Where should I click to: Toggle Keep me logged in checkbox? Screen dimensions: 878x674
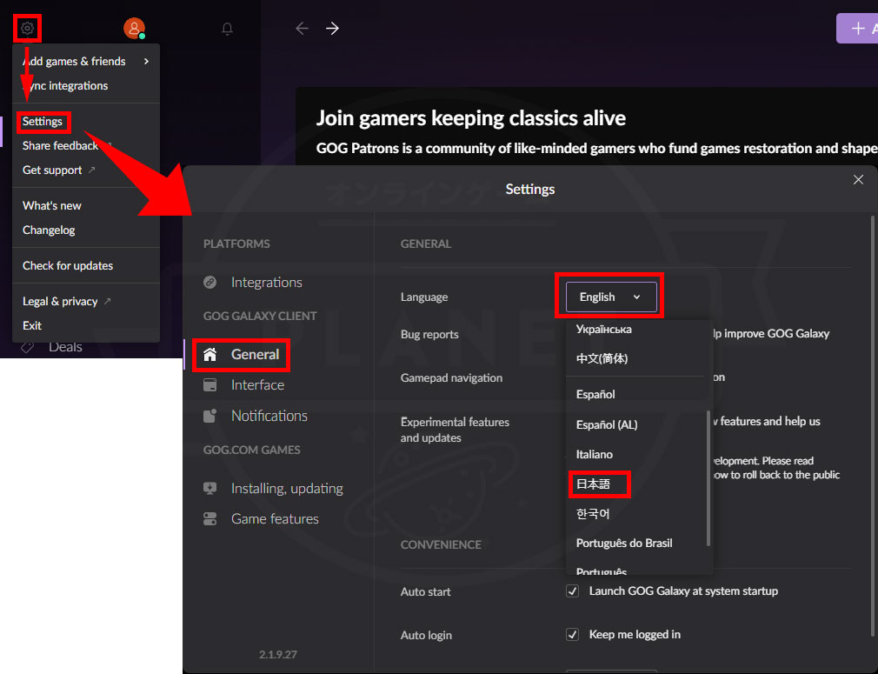click(x=572, y=634)
